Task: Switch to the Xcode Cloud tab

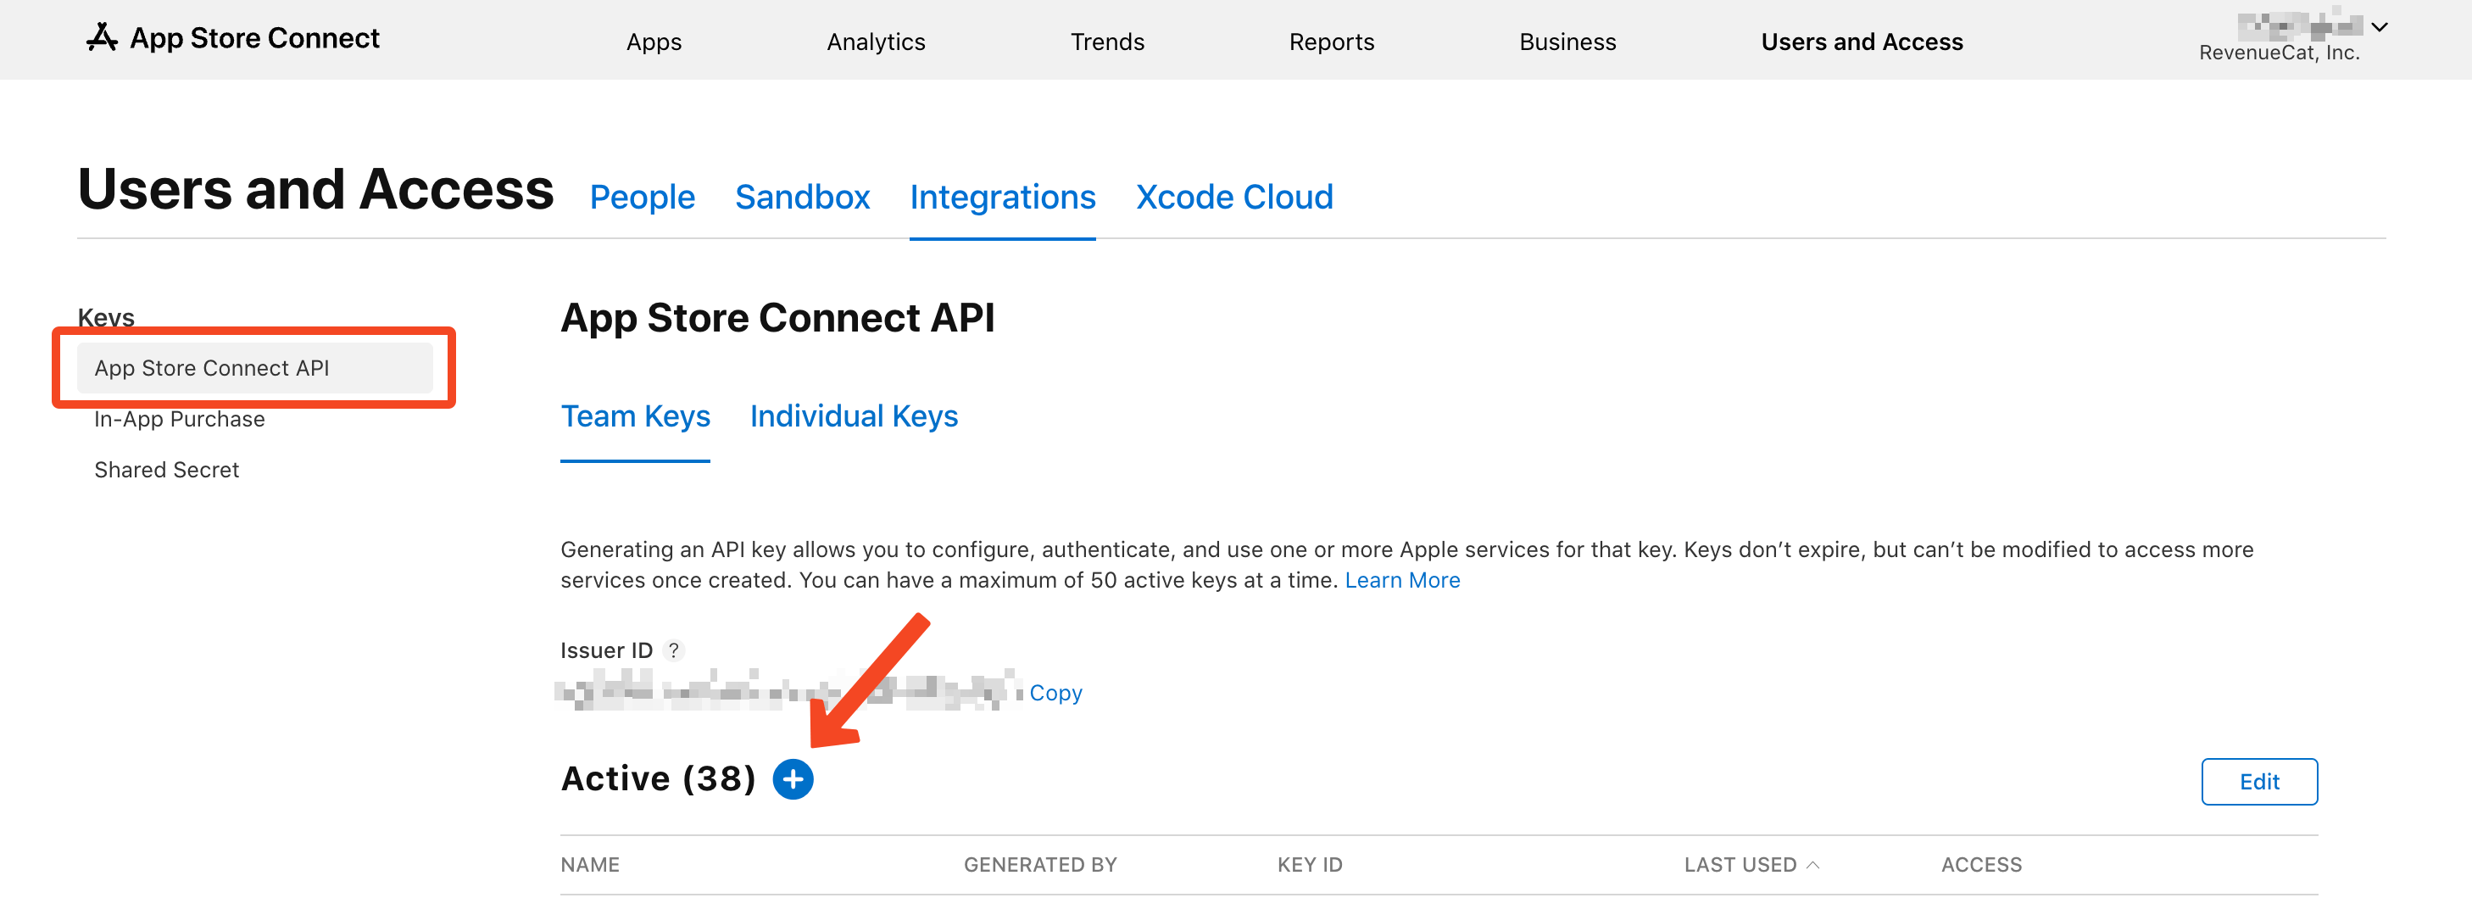Action: pos(1234,197)
